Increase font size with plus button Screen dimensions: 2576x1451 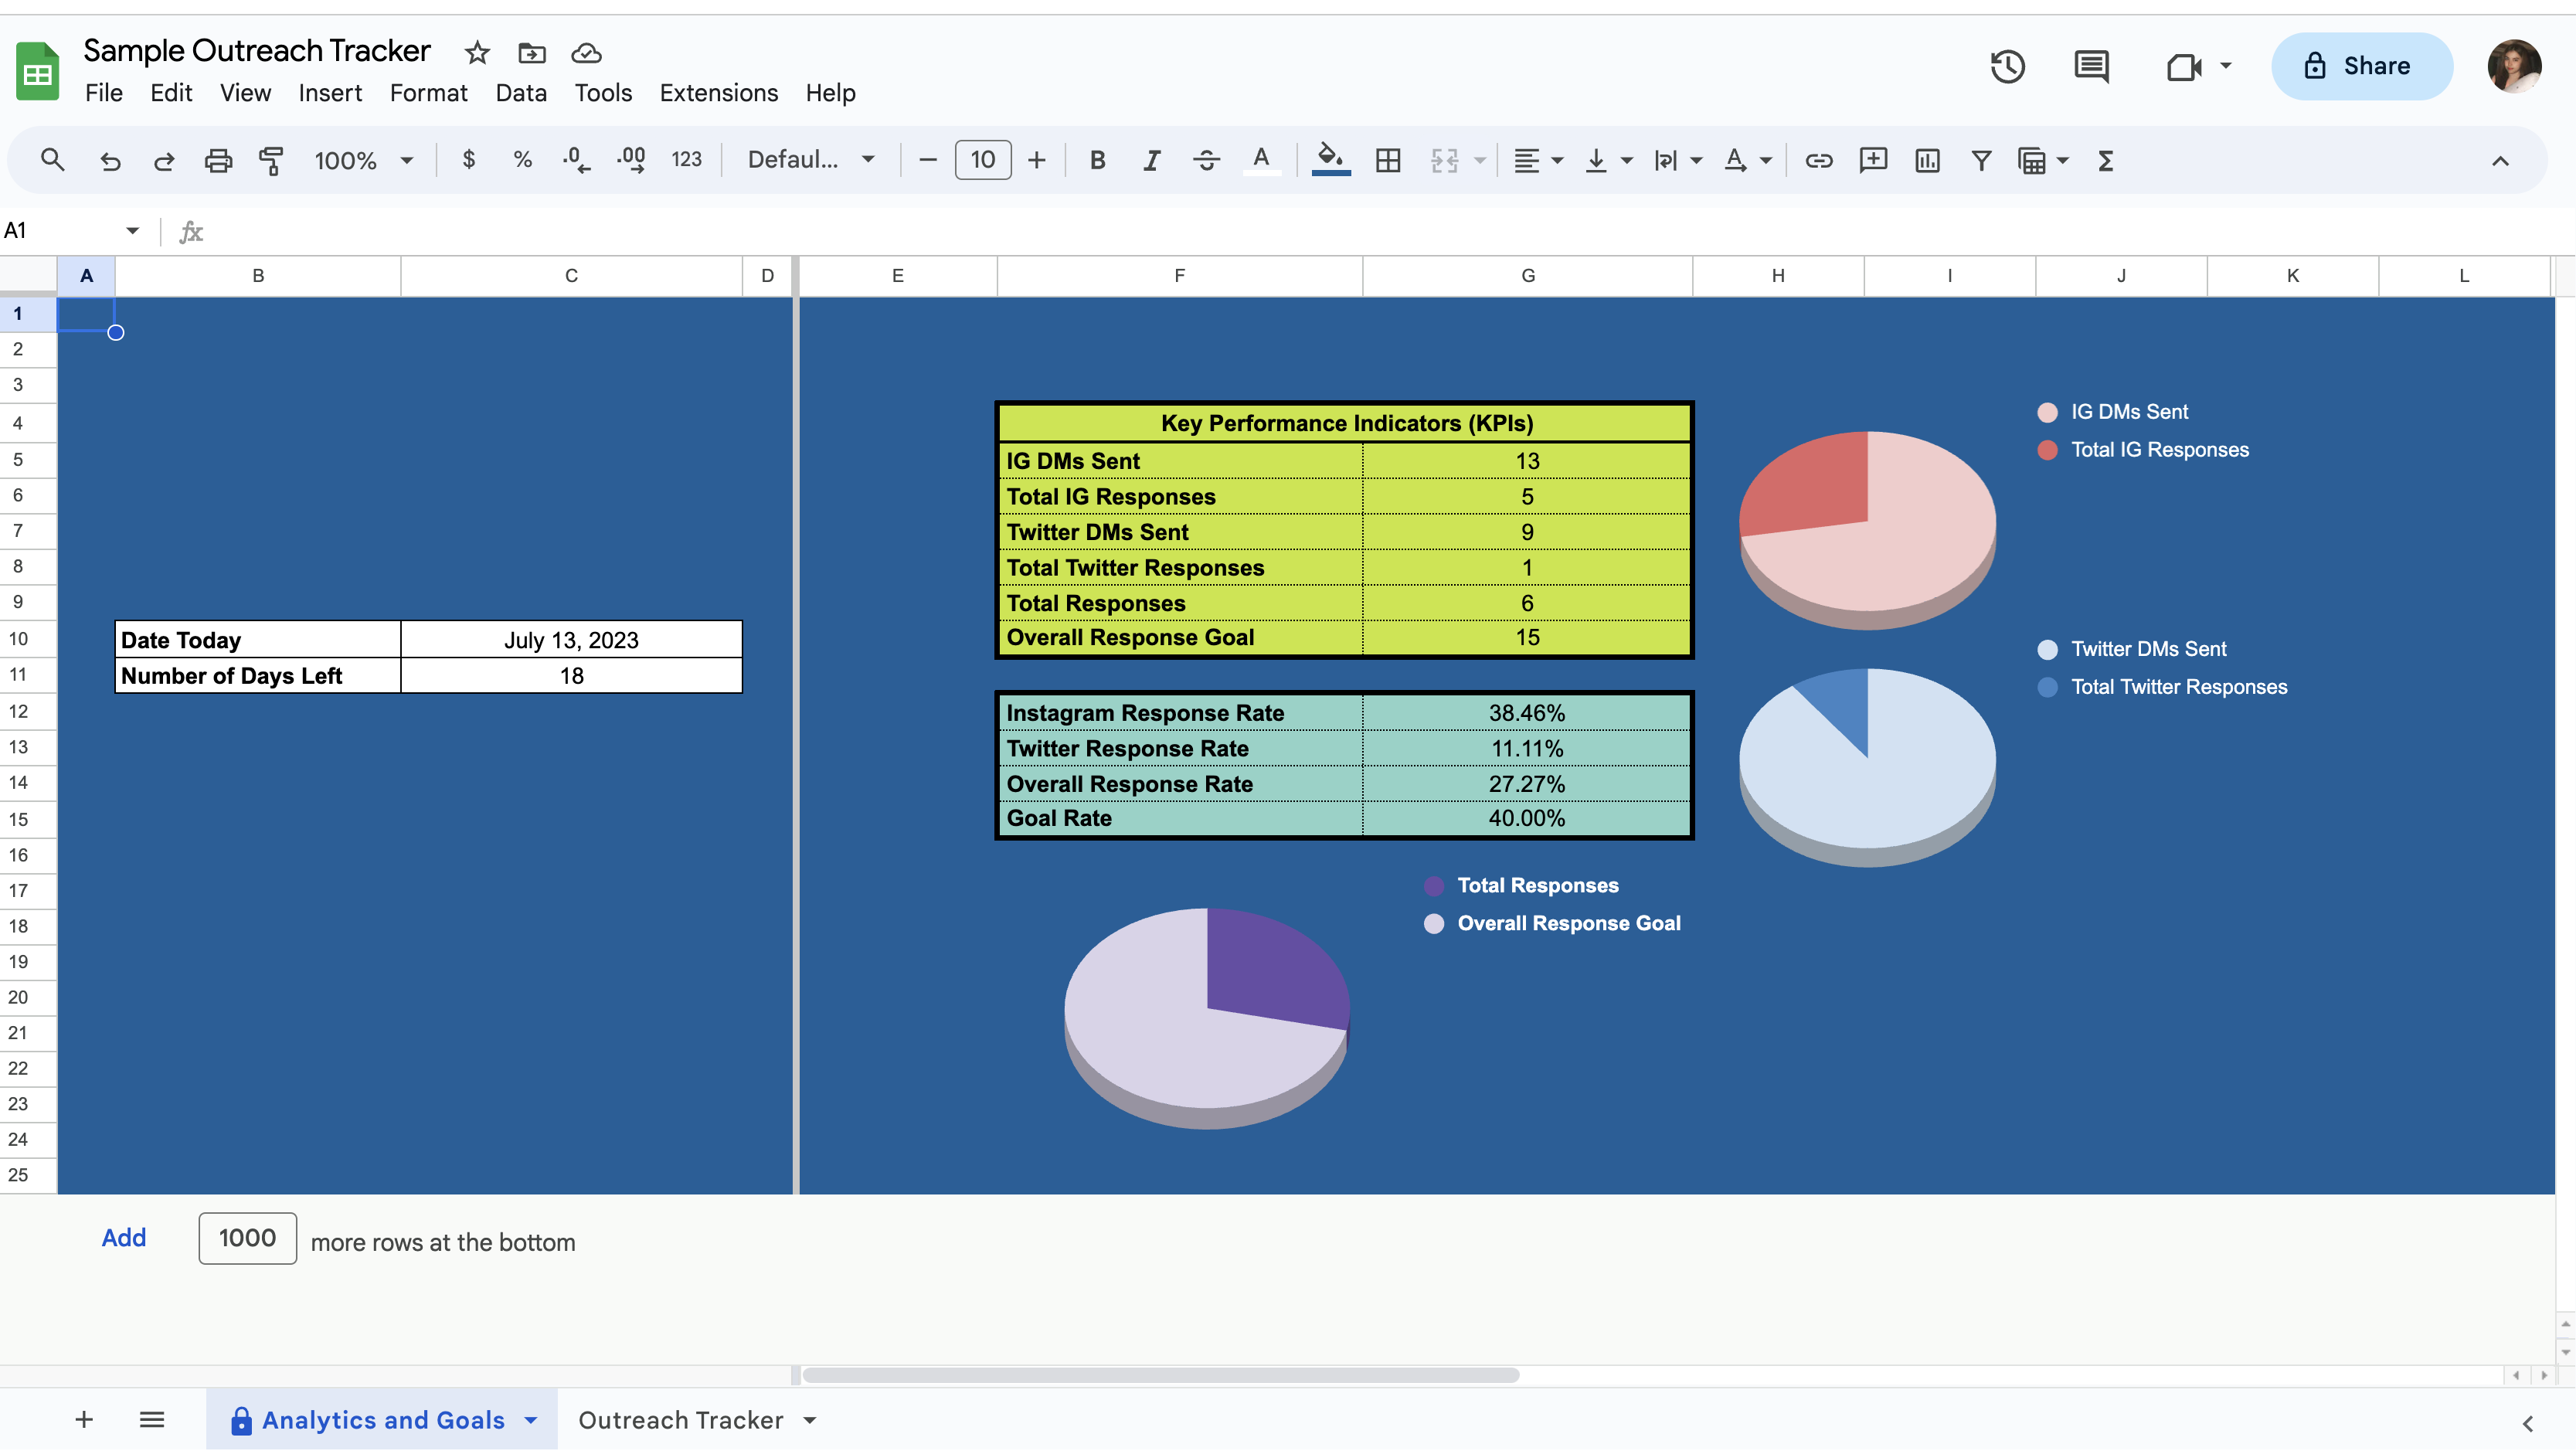tap(1037, 160)
